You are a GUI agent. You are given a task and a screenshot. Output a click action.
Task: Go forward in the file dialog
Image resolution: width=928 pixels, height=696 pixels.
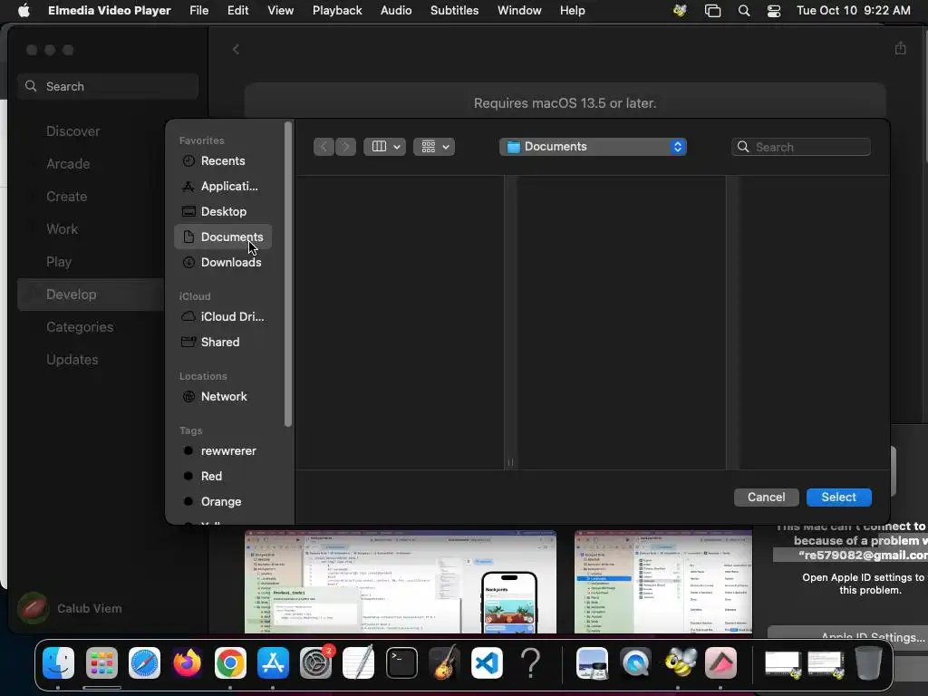coord(345,147)
